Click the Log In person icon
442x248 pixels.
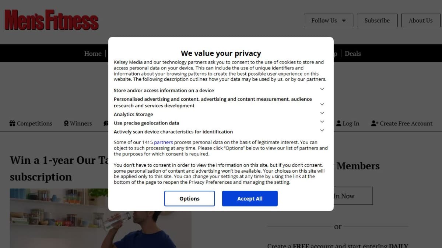(x=338, y=123)
